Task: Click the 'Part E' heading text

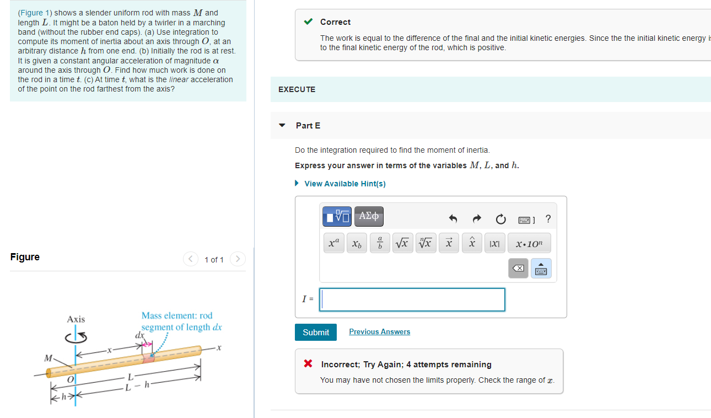Action: [308, 126]
